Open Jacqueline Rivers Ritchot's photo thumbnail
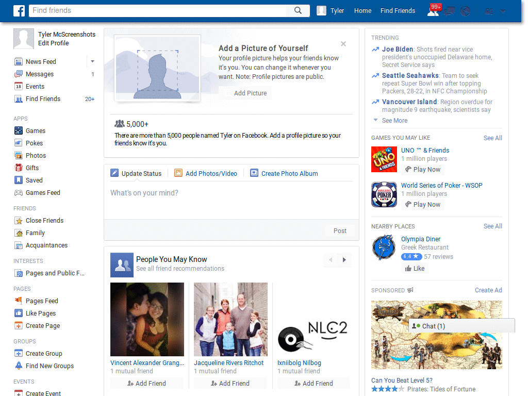The width and height of the screenshot is (528, 396). pos(230,319)
